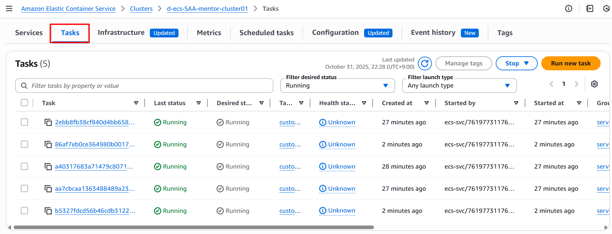Copy task ID b5327fdcd56b46cdb3122
The height and width of the screenshot is (234, 612).
48,211
